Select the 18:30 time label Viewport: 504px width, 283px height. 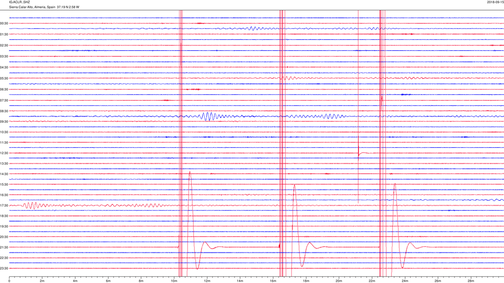[4, 216]
